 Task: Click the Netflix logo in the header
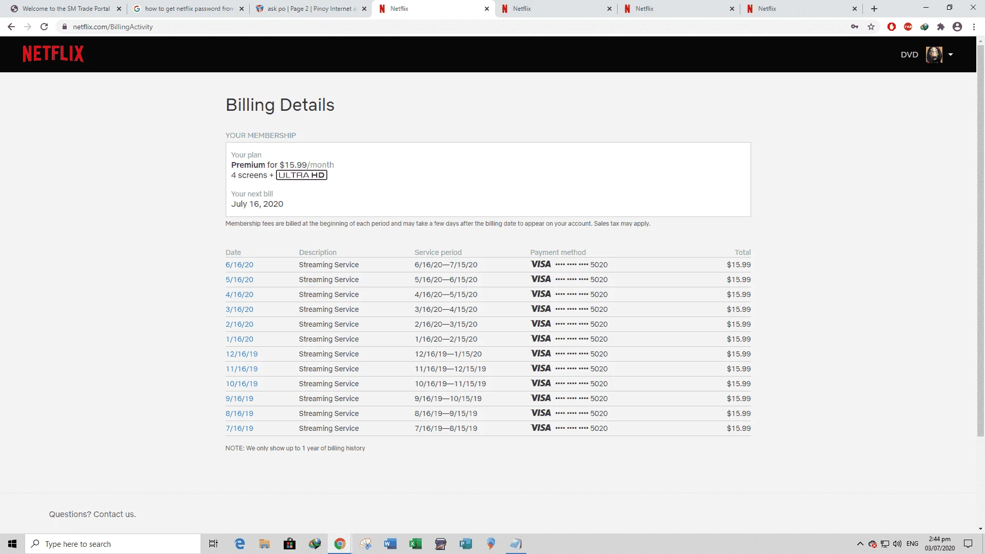pyautogui.click(x=53, y=54)
